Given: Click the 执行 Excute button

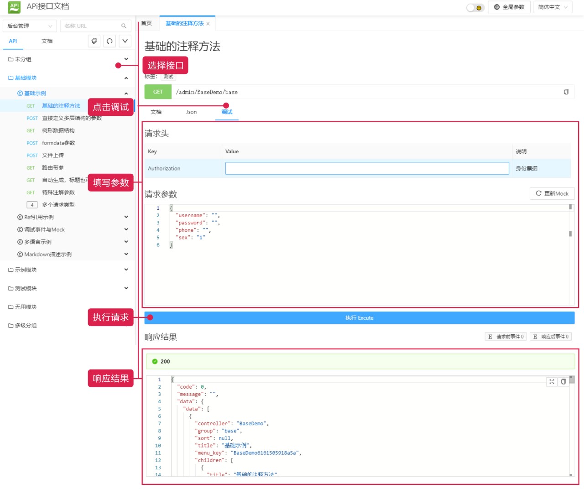Looking at the screenshot, I should (x=359, y=318).
